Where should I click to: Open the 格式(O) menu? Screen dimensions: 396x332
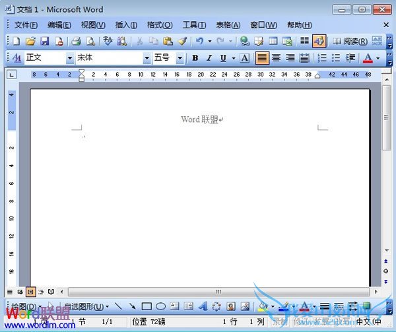pyautogui.click(x=160, y=25)
